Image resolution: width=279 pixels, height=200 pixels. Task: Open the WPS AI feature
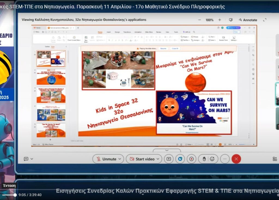(x=186, y=32)
